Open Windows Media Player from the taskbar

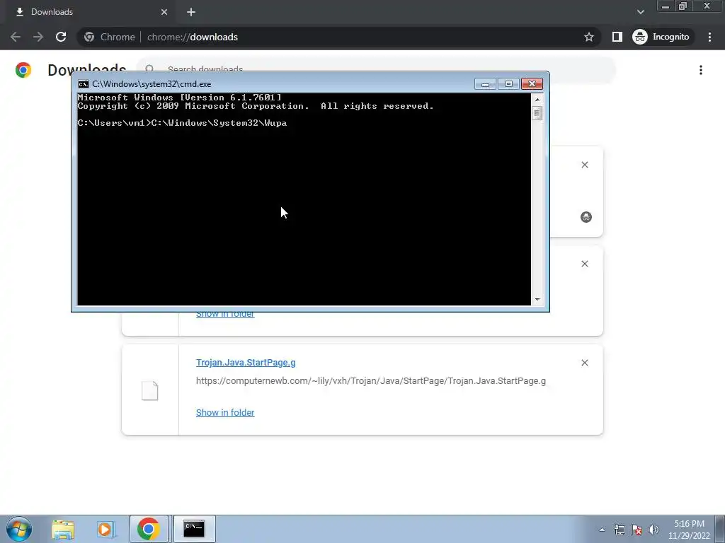[x=105, y=529]
